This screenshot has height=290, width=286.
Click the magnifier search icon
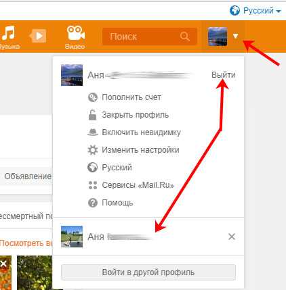tap(185, 36)
